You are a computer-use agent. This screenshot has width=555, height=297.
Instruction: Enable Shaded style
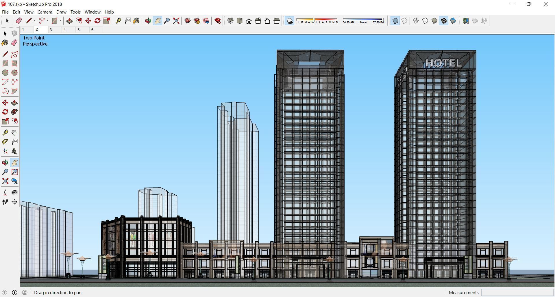pyautogui.click(x=434, y=21)
